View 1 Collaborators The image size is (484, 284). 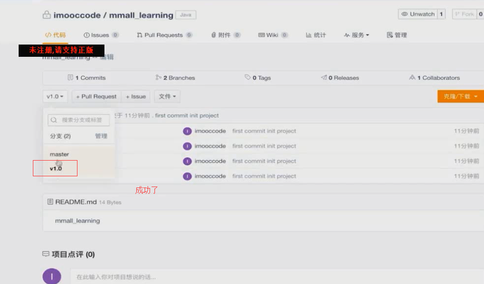[x=434, y=78]
